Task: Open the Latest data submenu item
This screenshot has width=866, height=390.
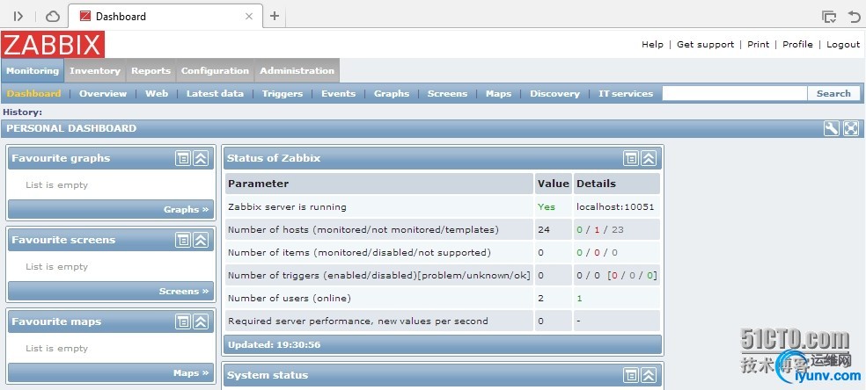Action: (x=215, y=94)
